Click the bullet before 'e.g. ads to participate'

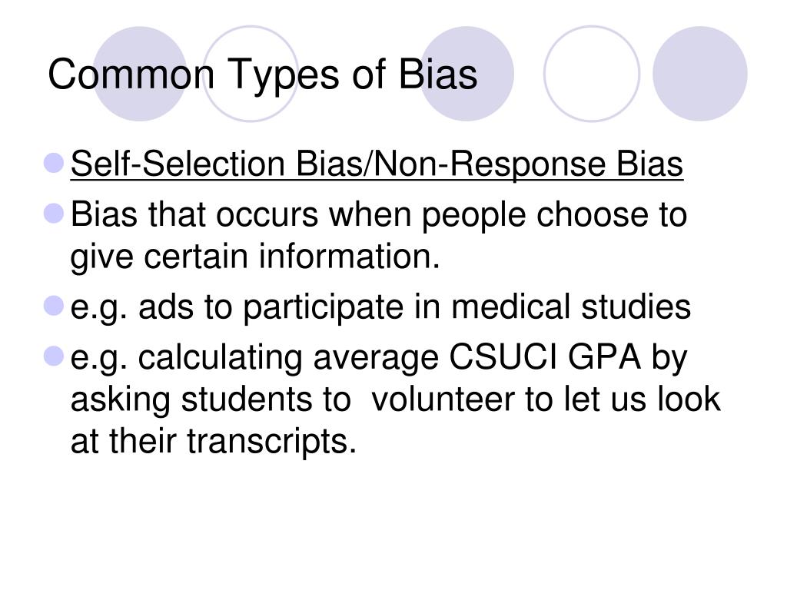tap(54, 306)
